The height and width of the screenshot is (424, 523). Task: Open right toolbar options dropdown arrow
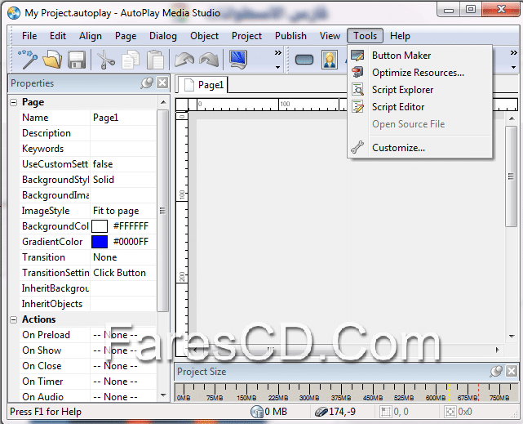514,68
